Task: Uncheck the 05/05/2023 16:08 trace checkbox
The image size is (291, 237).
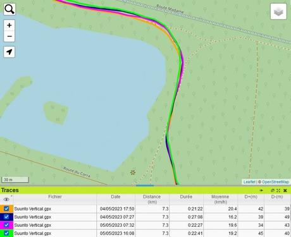Action: [x=6, y=233]
